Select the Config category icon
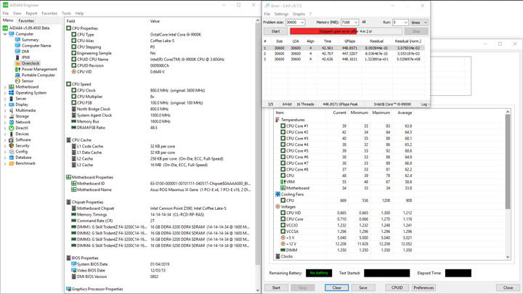The image size is (523, 294). point(12,152)
